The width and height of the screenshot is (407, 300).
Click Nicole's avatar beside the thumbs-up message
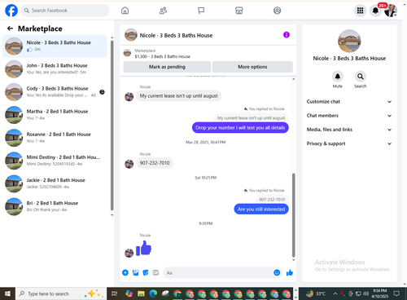129,253
